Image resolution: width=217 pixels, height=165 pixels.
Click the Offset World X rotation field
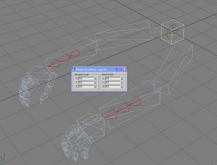point(113,79)
